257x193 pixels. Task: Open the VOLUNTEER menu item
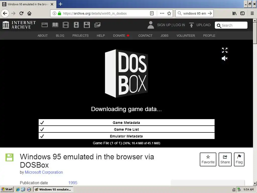click(186, 36)
